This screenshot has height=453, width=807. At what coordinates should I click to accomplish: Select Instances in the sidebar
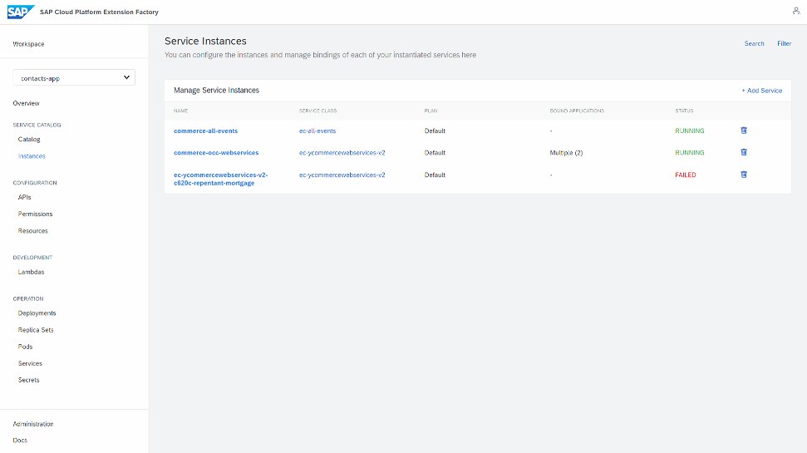click(32, 156)
